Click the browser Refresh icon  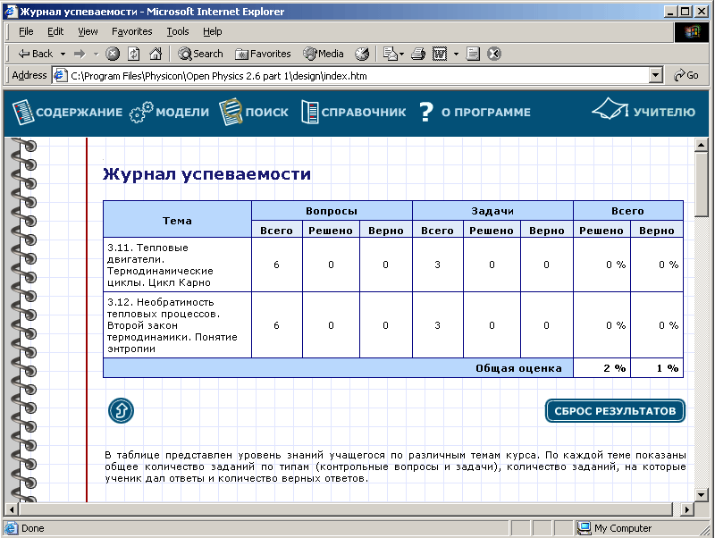[x=134, y=54]
